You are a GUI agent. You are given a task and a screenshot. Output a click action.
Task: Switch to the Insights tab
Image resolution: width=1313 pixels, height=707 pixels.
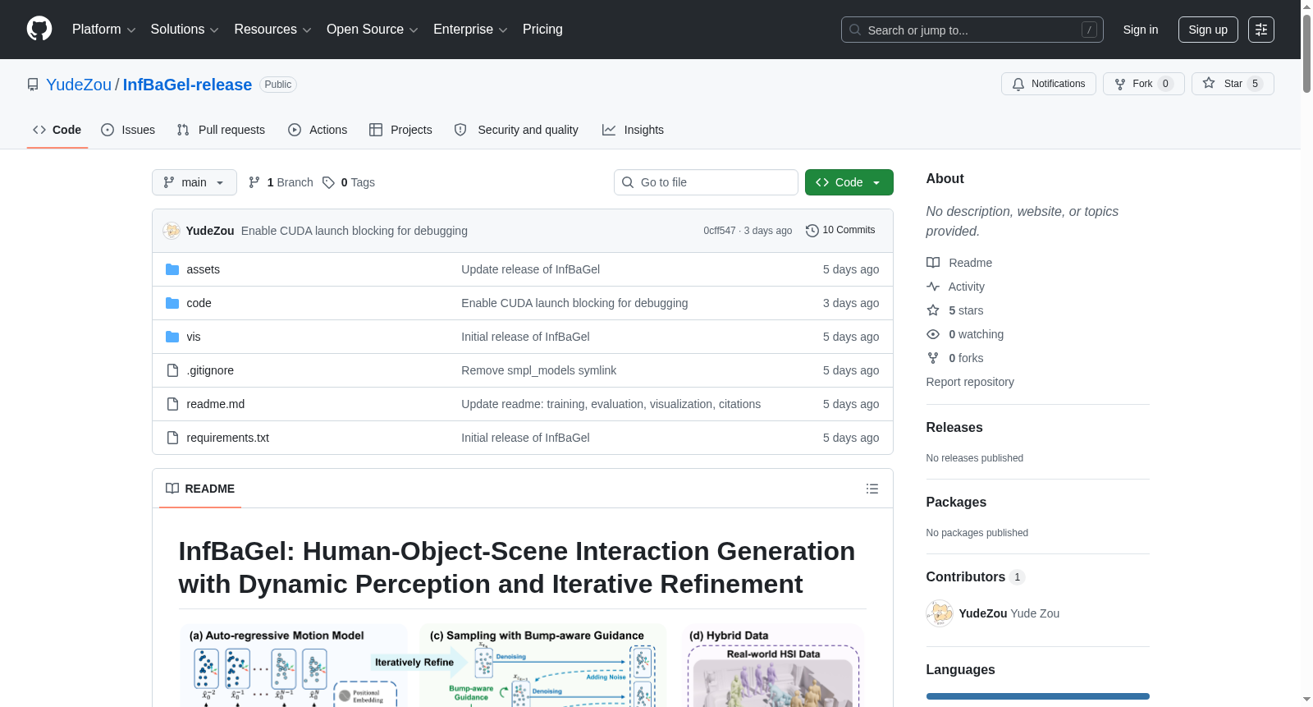(x=633, y=130)
